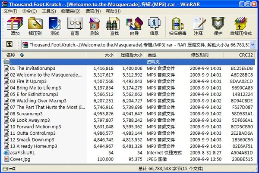This screenshot has height=173, width=259.
Task: Sort by the CRC32 column header
Action: [x=239, y=55]
